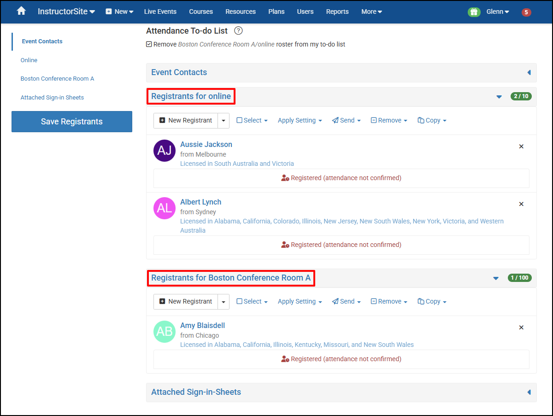Open Copy dropdown for online registrants
Screen dimensions: 553x416
pos(432,120)
